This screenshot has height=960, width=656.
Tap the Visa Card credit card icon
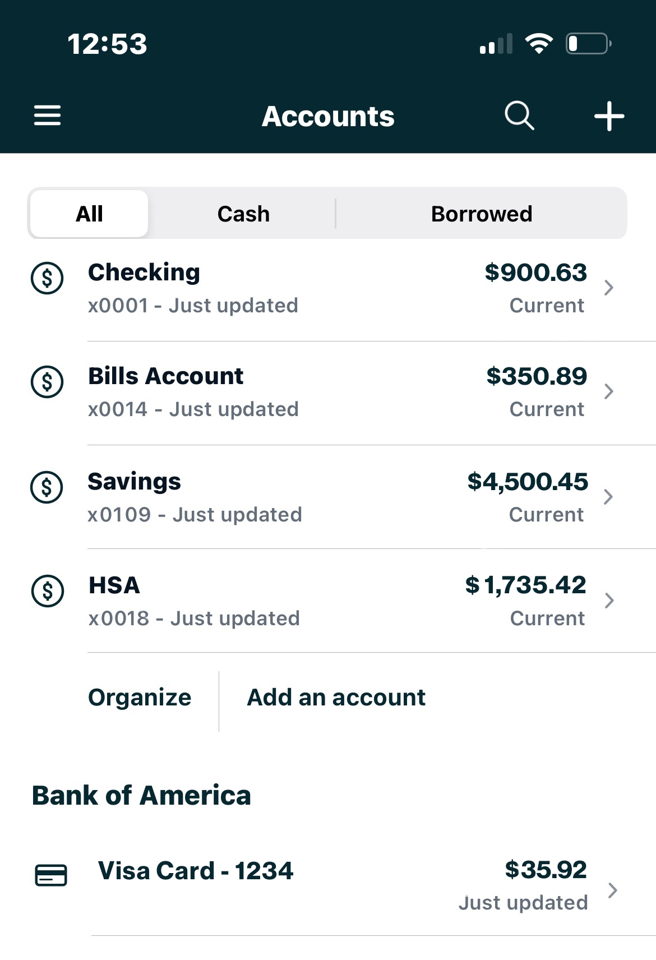(x=51, y=875)
